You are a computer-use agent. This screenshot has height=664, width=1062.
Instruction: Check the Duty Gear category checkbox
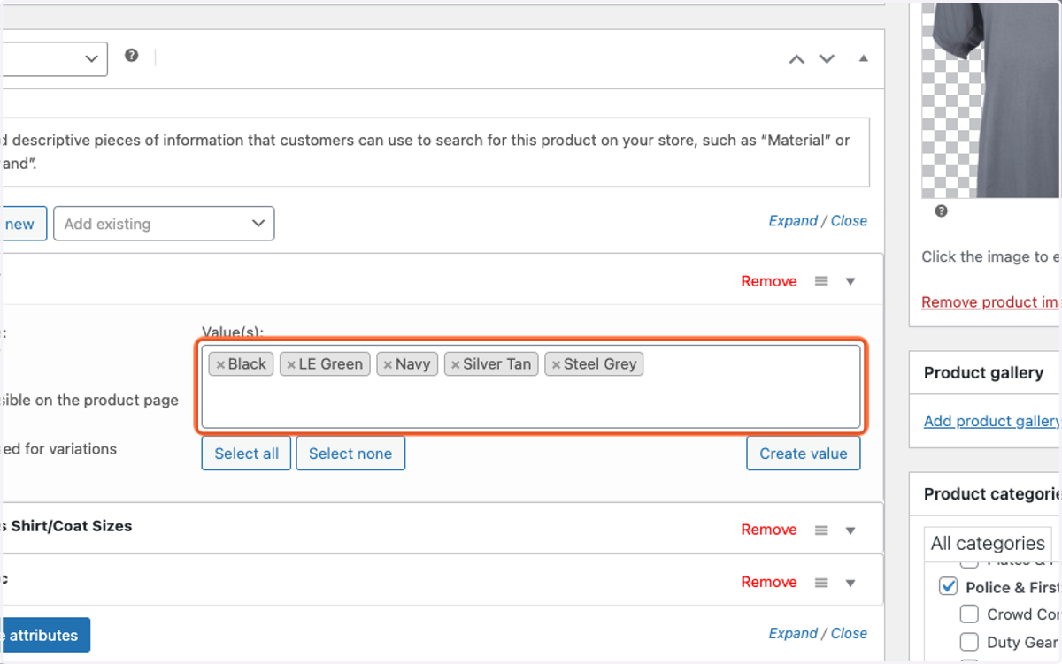(970, 642)
